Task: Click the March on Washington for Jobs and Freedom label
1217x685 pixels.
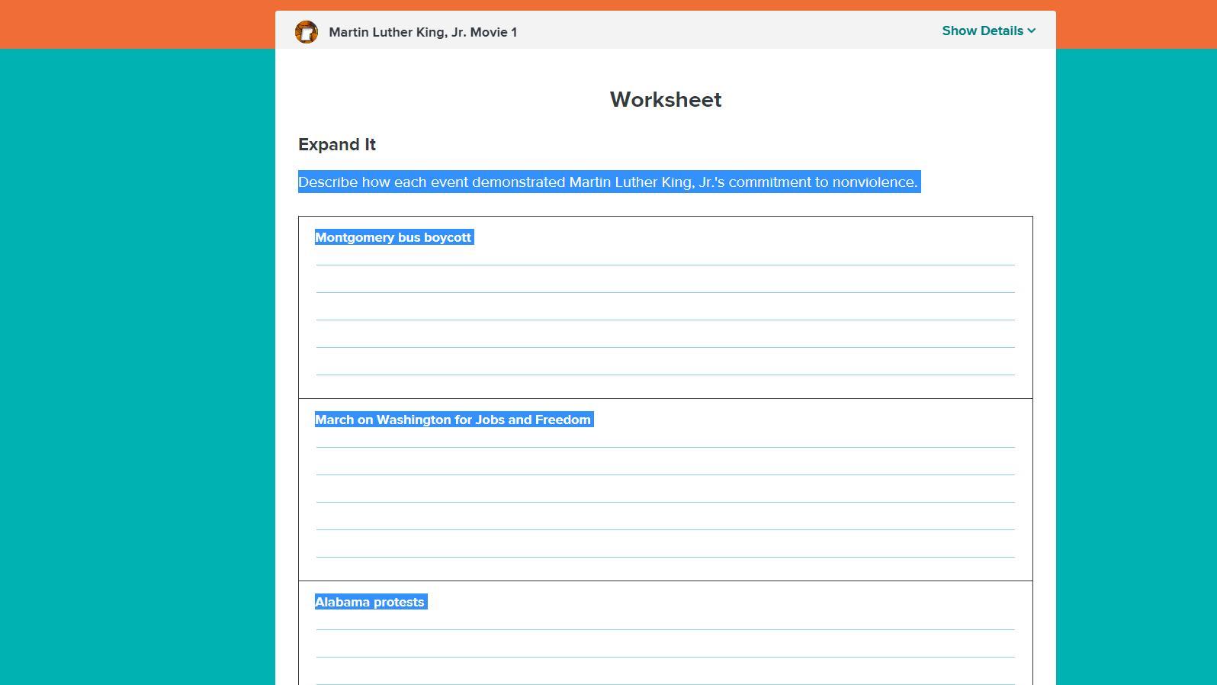Action: (x=454, y=420)
